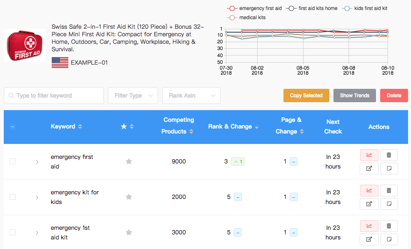Click rank no-change badge for emergency kit for kids
411x249 pixels.
(238, 197)
